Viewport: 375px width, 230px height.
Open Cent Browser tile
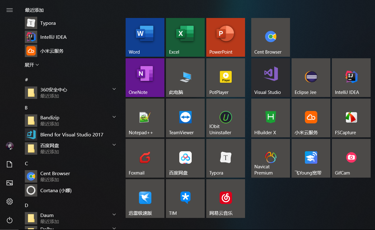tap(270, 37)
